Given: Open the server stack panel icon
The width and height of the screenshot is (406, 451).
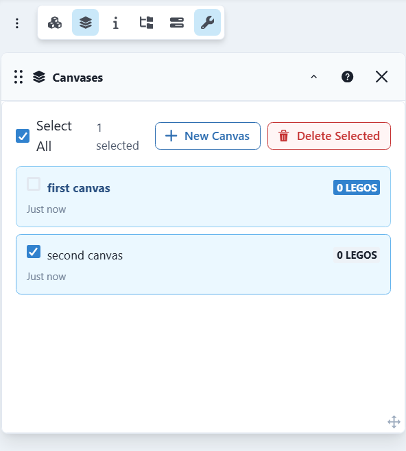Looking at the screenshot, I should pyautogui.click(x=177, y=23).
